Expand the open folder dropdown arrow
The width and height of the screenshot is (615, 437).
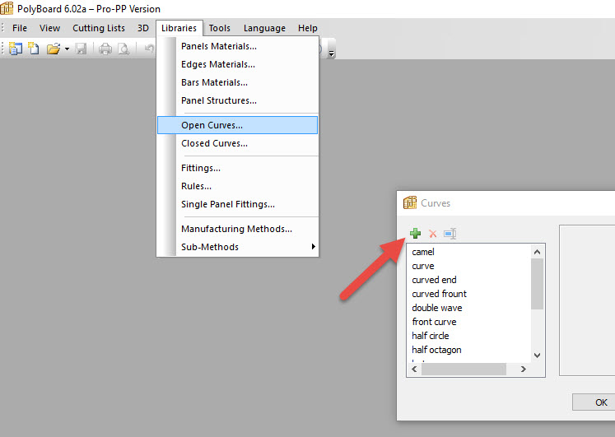[67, 49]
